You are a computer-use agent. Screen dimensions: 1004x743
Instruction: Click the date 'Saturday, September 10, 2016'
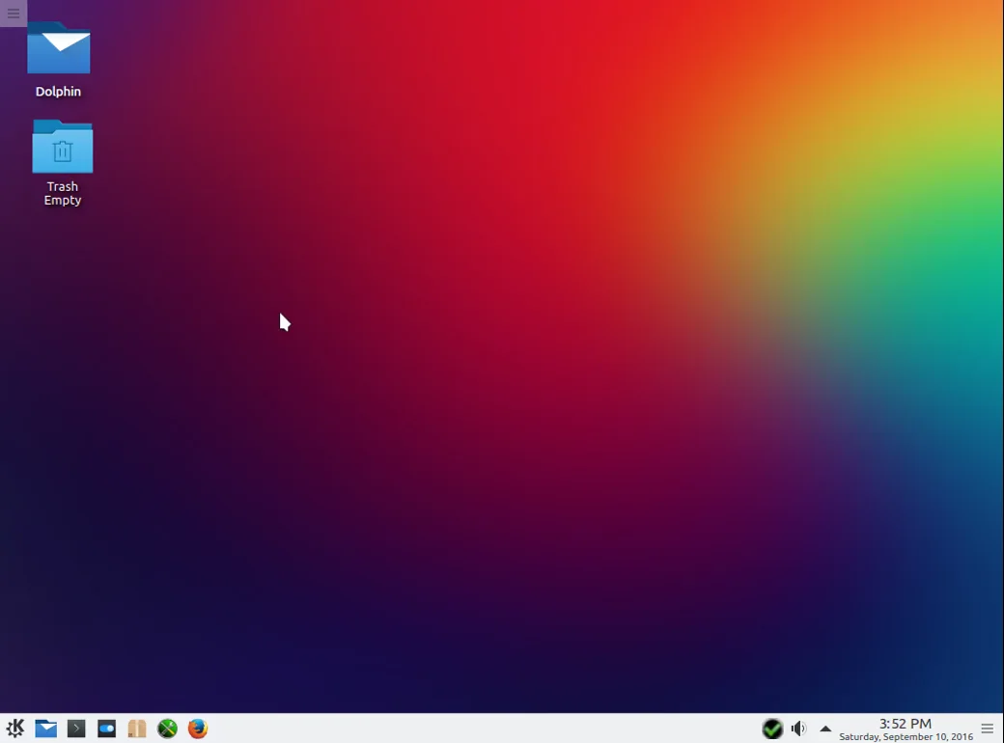(906, 736)
